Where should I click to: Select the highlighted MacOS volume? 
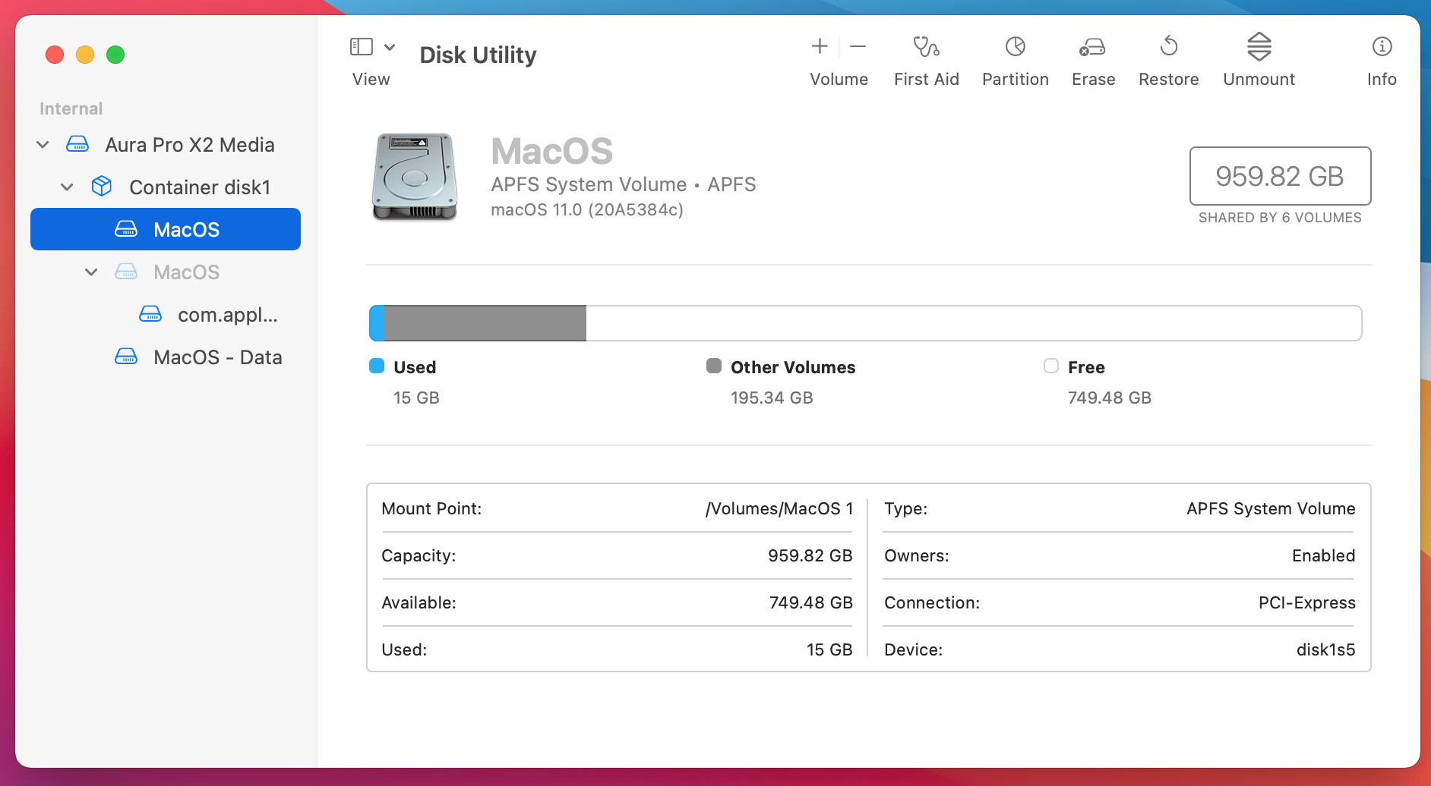[x=166, y=229]
